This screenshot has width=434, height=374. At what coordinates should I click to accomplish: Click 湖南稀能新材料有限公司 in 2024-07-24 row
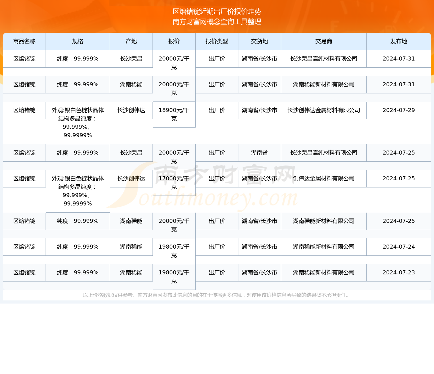tap(324, 247)
